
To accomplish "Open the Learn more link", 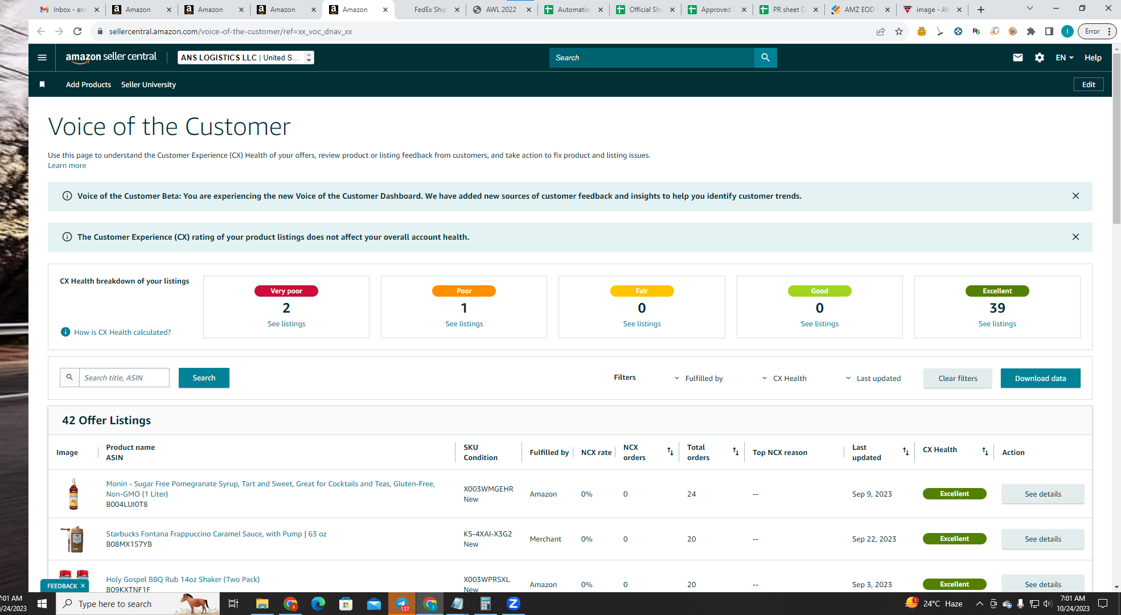I will point(67,166).
